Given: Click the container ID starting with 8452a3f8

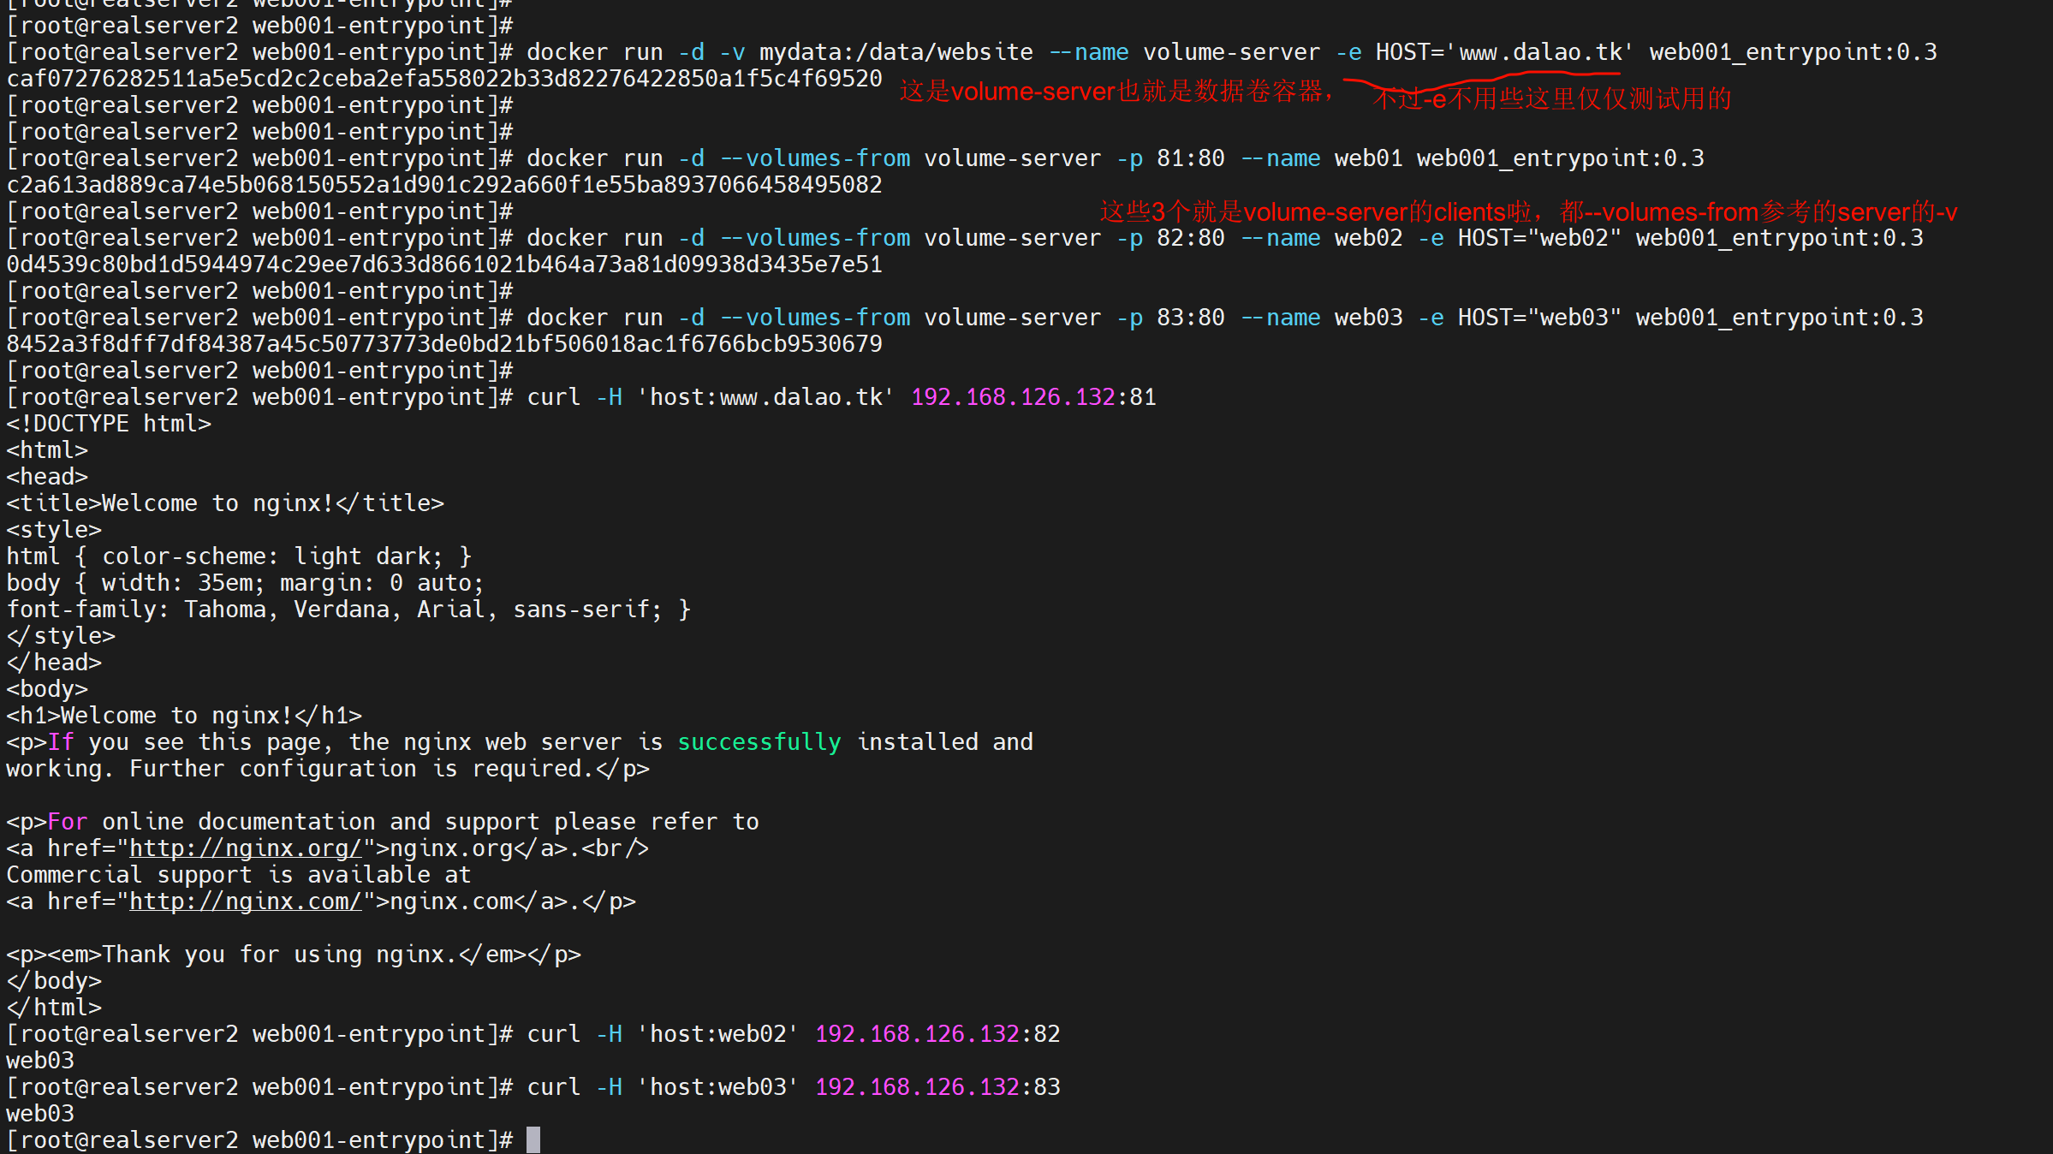Looking at the screenshot, I should [443, 344].
